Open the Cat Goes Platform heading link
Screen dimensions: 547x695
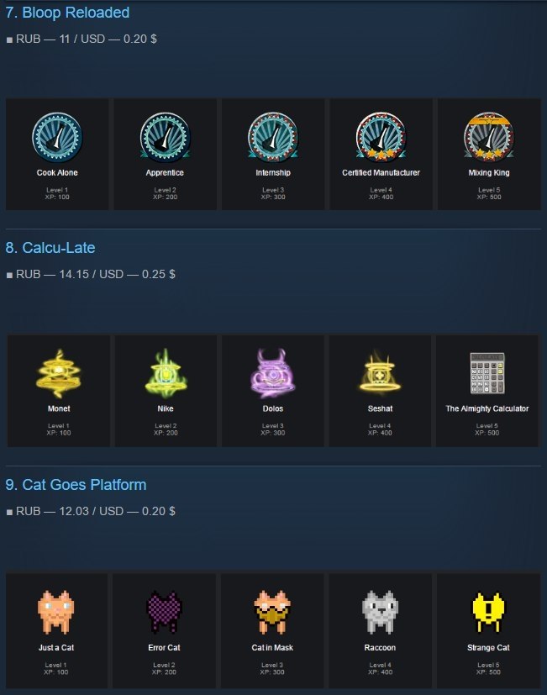pos(76,484)
